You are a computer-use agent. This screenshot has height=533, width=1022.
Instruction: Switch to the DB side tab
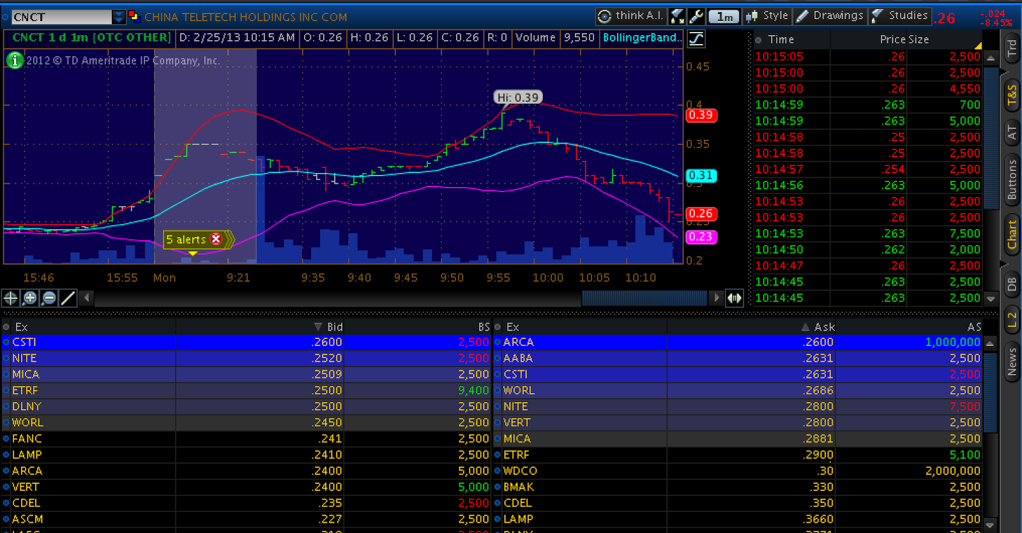click(1012, 284)
